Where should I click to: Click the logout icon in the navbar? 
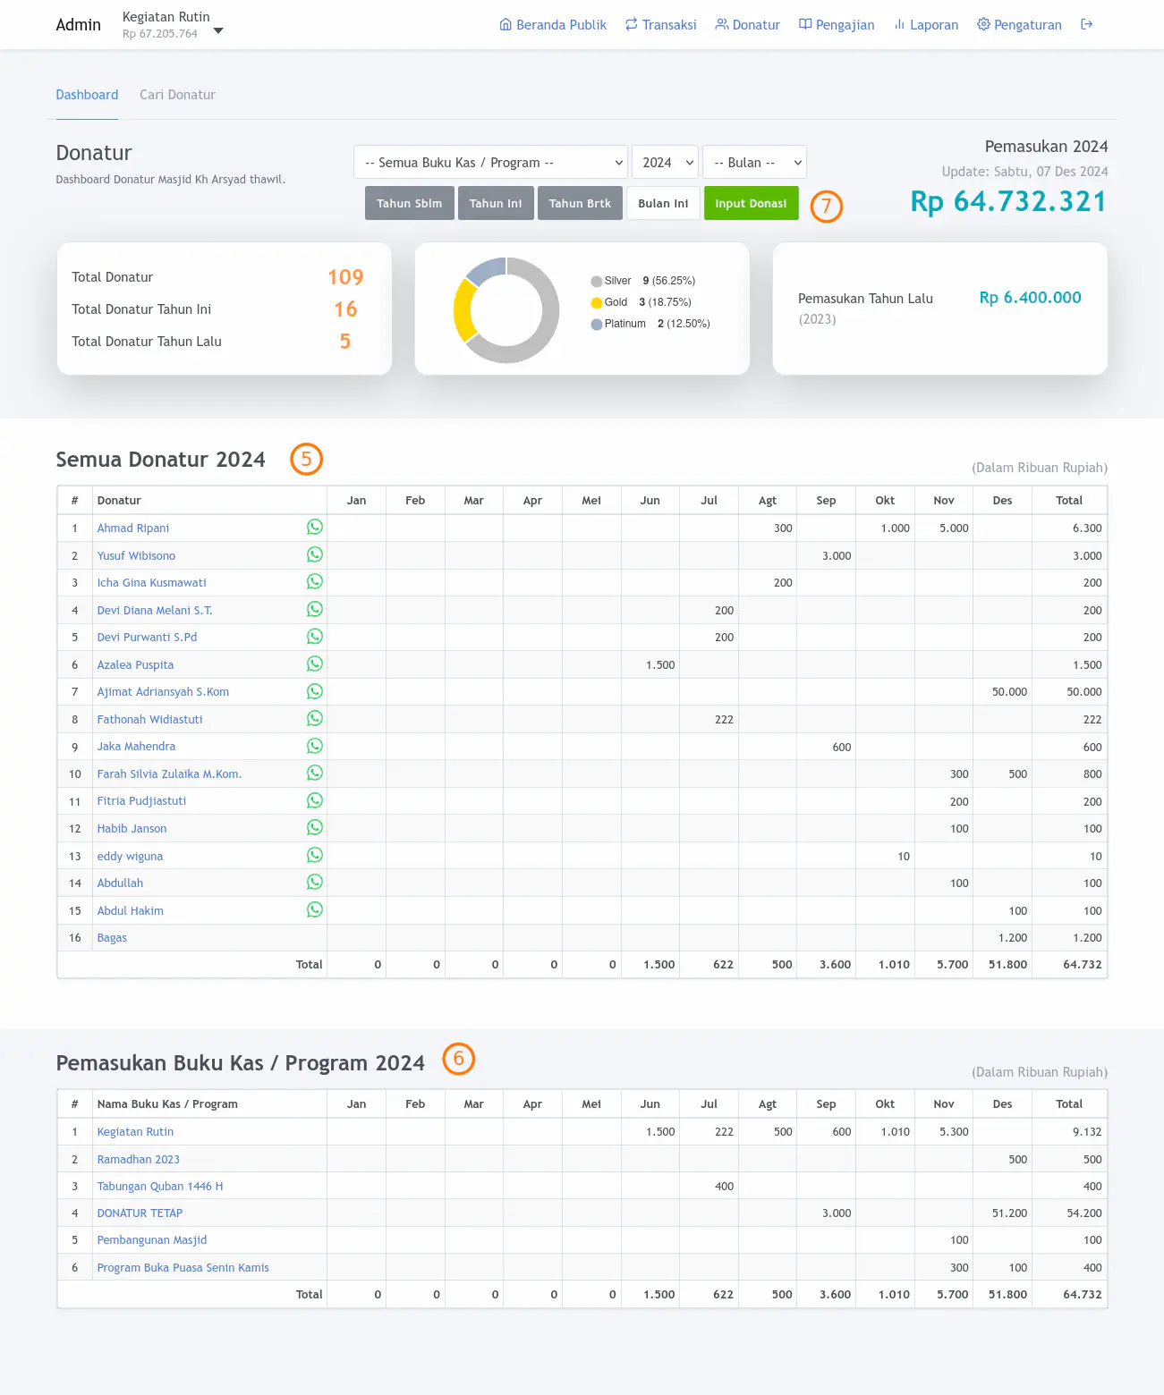[x=1086, y=24]
